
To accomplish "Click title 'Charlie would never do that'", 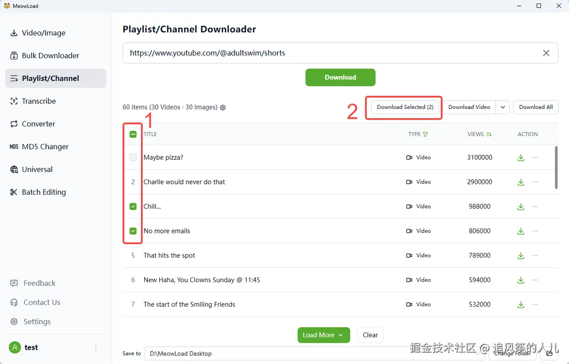I will pos(184,182).
